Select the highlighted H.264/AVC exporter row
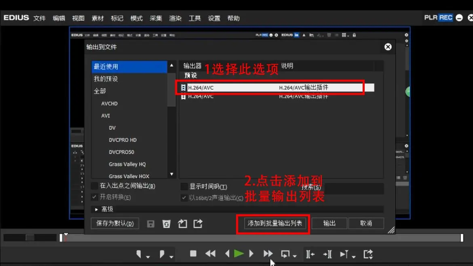The width and height of the screenshot is (473, 266). click(x=277, y=87)
